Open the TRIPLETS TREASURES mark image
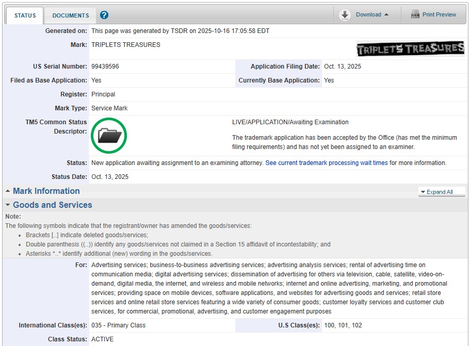Screen dimensions: 470x346 click(410, 49)
